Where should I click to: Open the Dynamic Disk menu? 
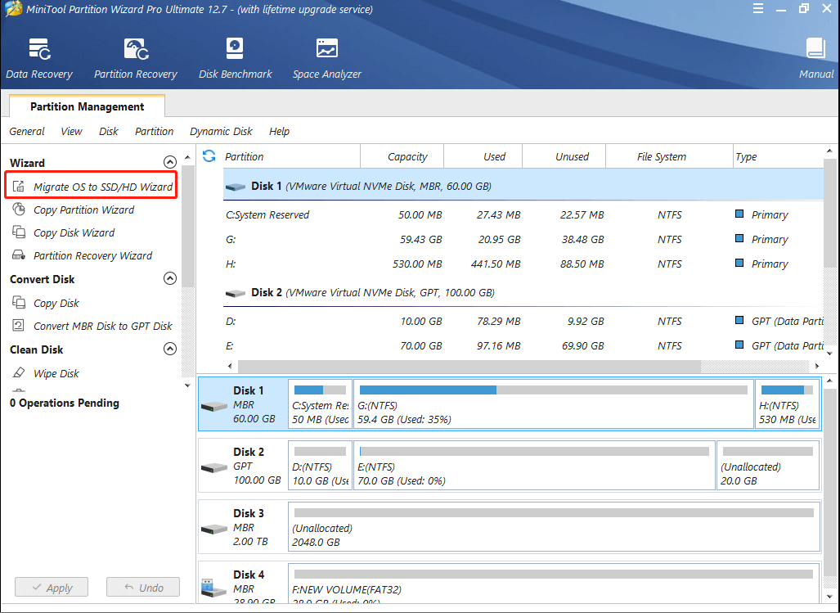(x=221, y=131)
